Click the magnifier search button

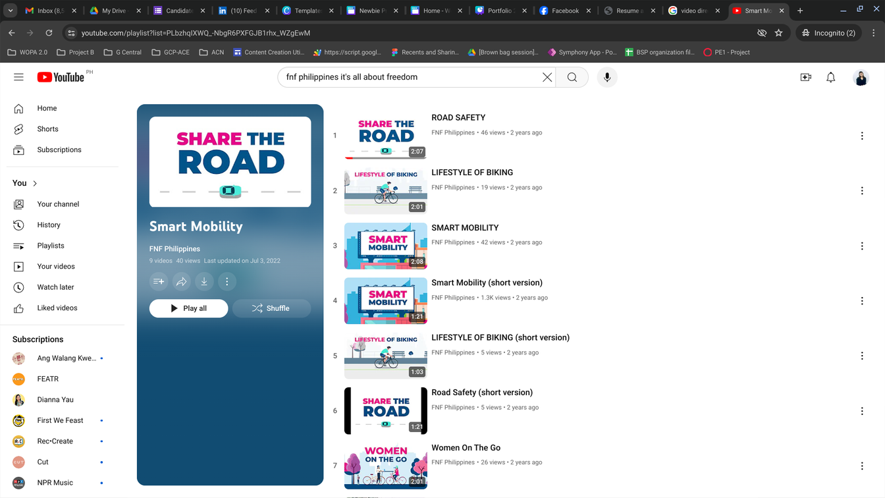tap(572, 77)
